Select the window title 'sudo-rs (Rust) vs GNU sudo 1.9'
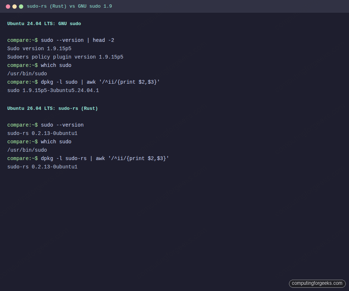Viewport: 349px width, 291px height. coord(69,6)
